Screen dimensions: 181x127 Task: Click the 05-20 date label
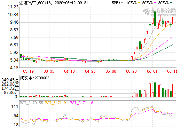click(132, 71)
